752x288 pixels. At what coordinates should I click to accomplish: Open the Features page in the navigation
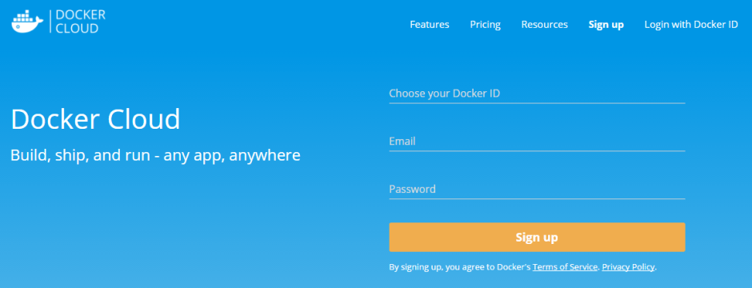click(430, 25)
